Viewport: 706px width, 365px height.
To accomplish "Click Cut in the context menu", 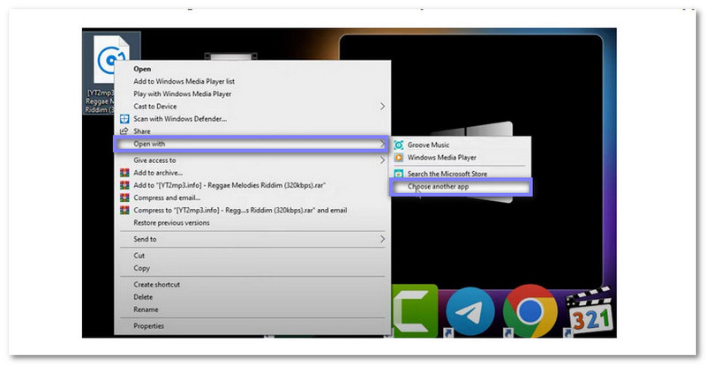I will tap(139, 255).
